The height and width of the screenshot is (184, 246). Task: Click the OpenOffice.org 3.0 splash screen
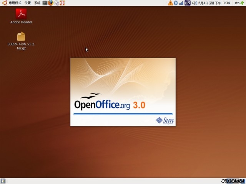123,92
